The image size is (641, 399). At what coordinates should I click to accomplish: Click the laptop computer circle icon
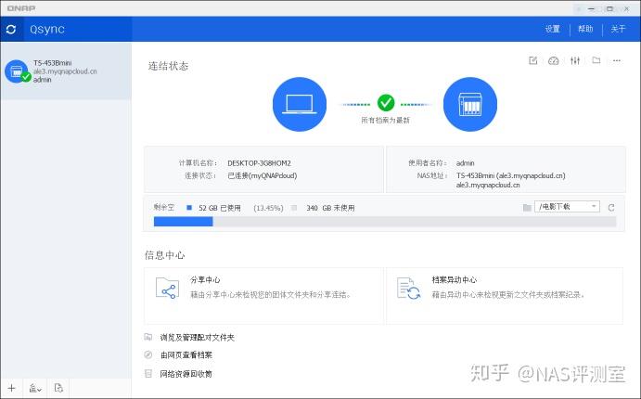300,104
